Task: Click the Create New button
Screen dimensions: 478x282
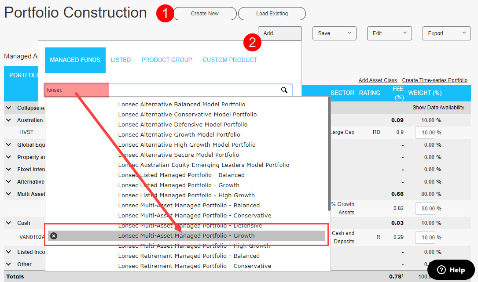Action: [205, 14]
